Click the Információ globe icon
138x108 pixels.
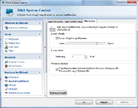[6, 77]
